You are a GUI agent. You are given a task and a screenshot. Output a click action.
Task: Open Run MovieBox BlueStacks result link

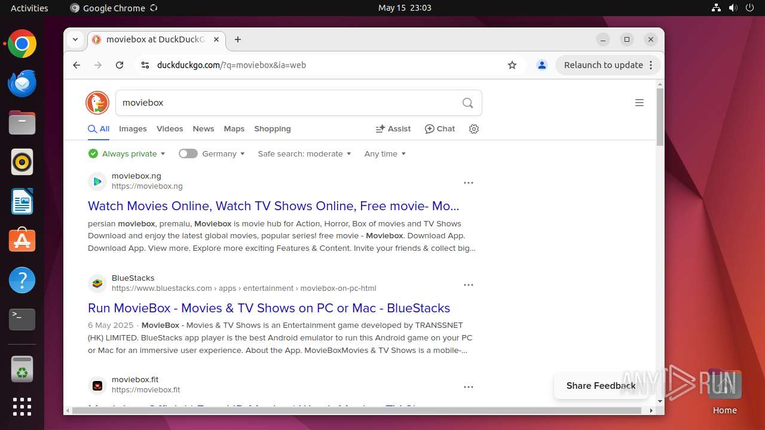269,308
